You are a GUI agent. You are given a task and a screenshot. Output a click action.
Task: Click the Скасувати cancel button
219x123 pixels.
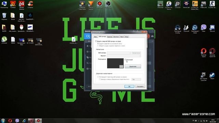[x=140, y=86]
